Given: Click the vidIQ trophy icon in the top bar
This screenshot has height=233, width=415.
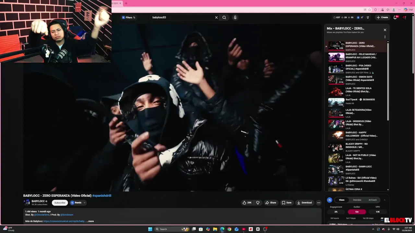Looking at the screenshot, I should [x=368, y=17].
